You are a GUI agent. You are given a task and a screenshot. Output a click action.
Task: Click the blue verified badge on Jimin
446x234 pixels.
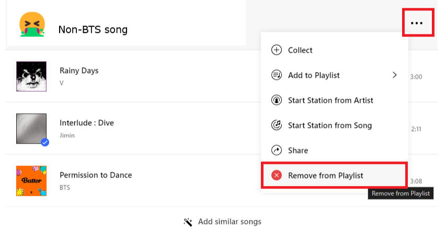click(45, 142)
